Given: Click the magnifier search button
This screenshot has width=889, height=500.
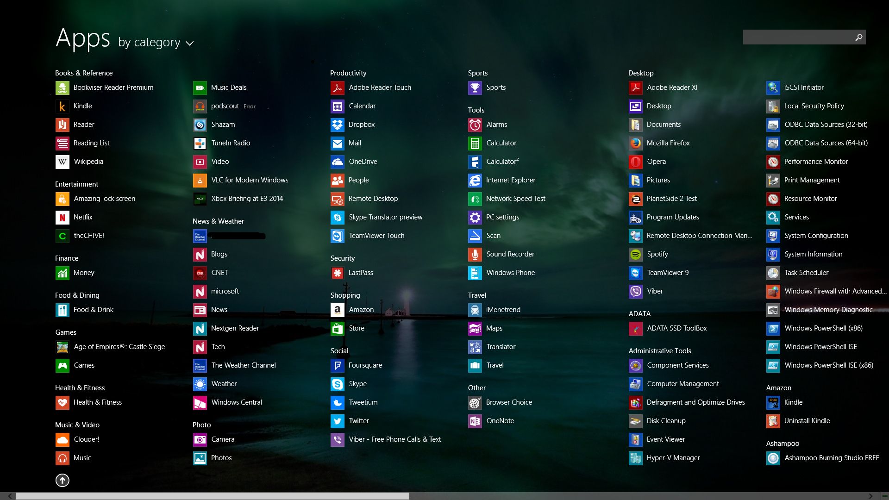Looking at the screenshot, I should tap(859, 37).
